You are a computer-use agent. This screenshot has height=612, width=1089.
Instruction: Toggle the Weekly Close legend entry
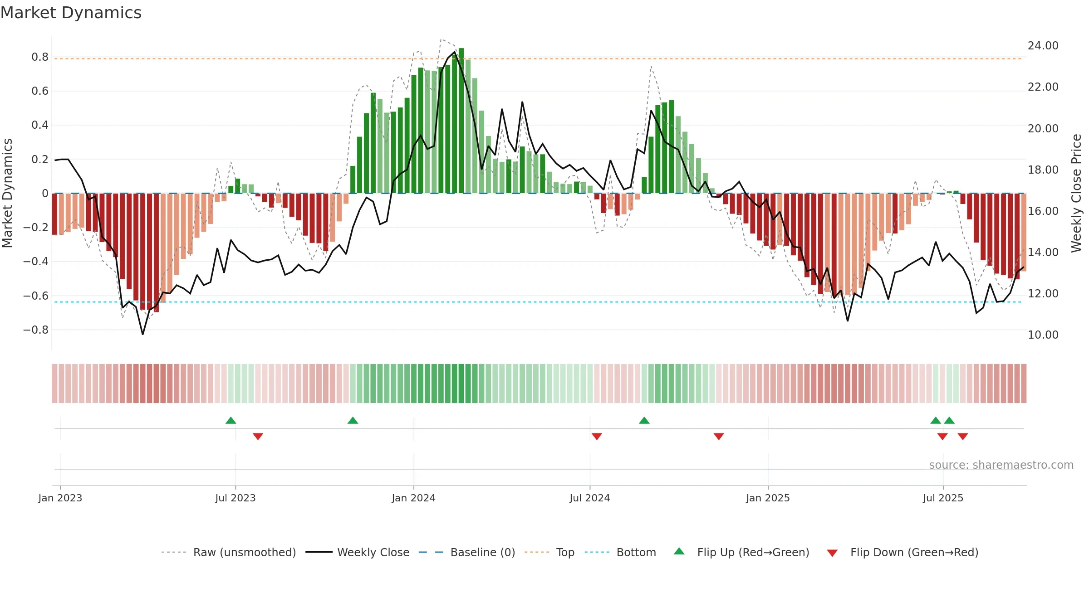357,552
